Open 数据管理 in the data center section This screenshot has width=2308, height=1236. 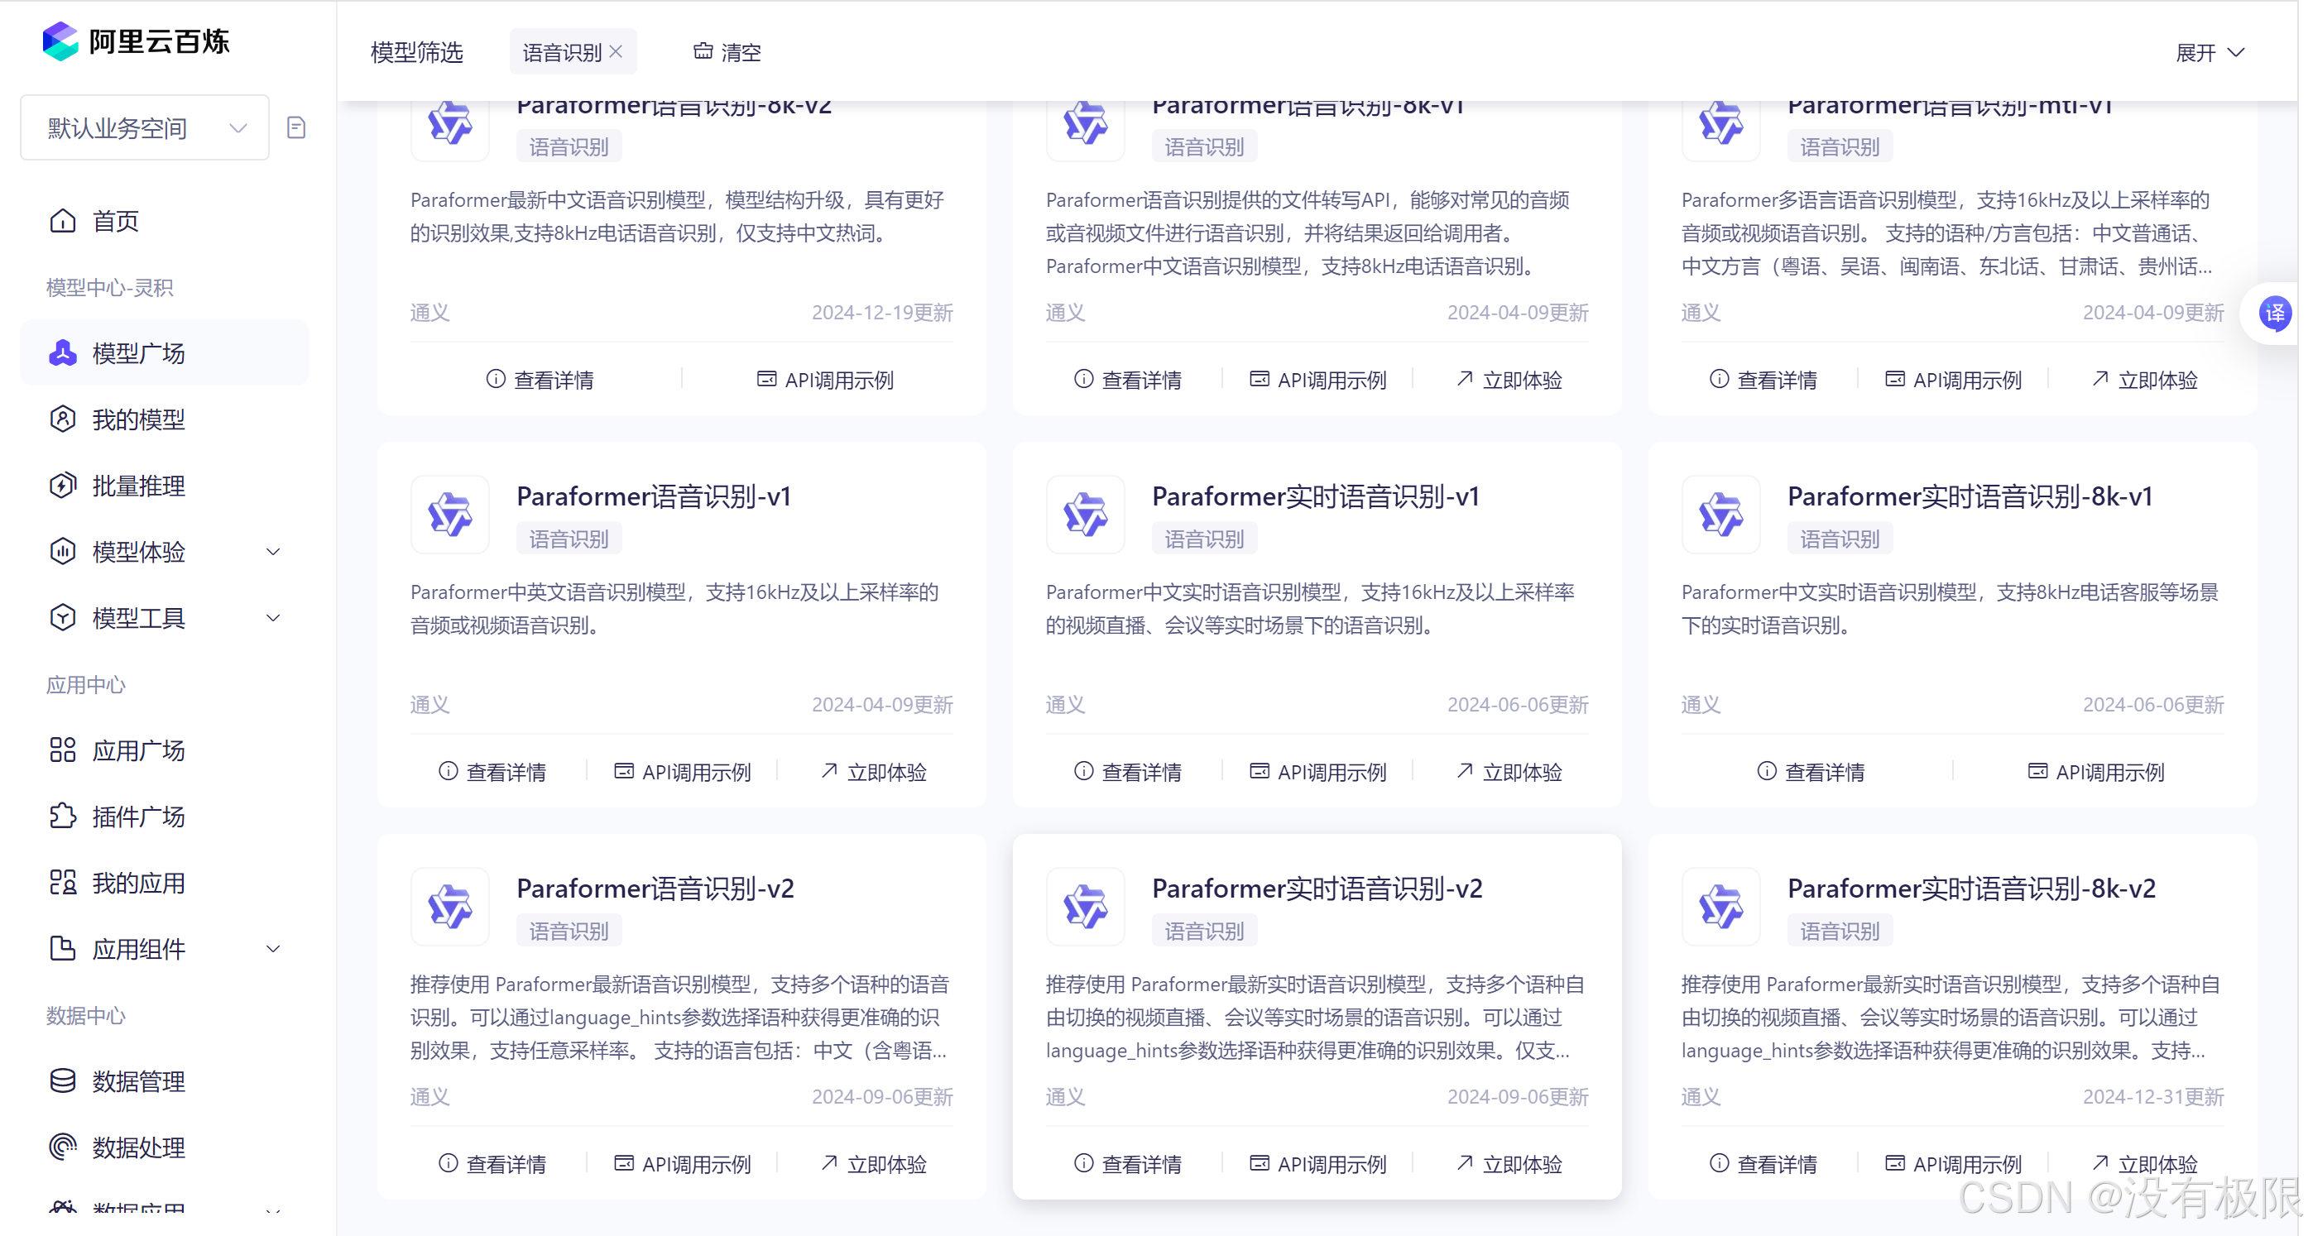(138, 1081)
